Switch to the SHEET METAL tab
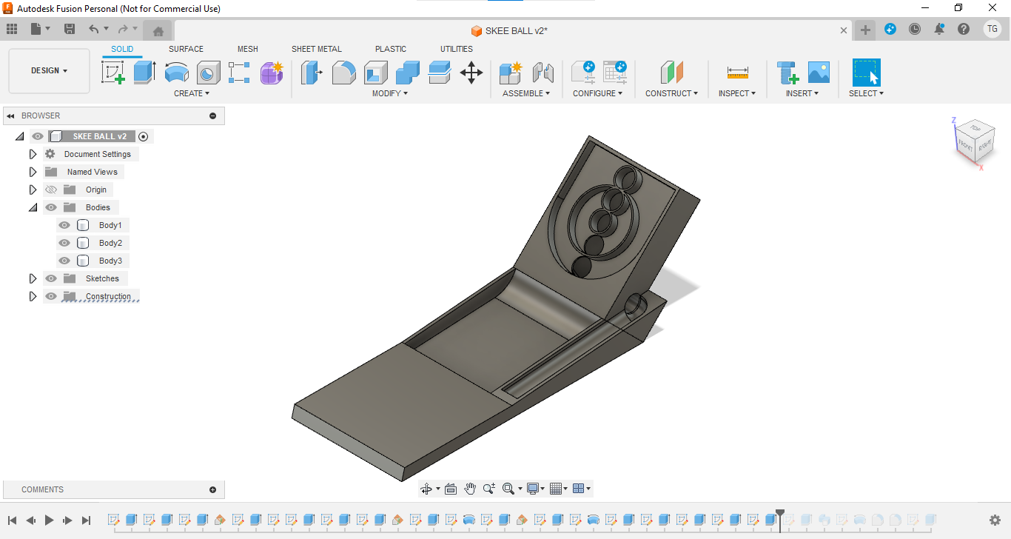 coord(317,49)
